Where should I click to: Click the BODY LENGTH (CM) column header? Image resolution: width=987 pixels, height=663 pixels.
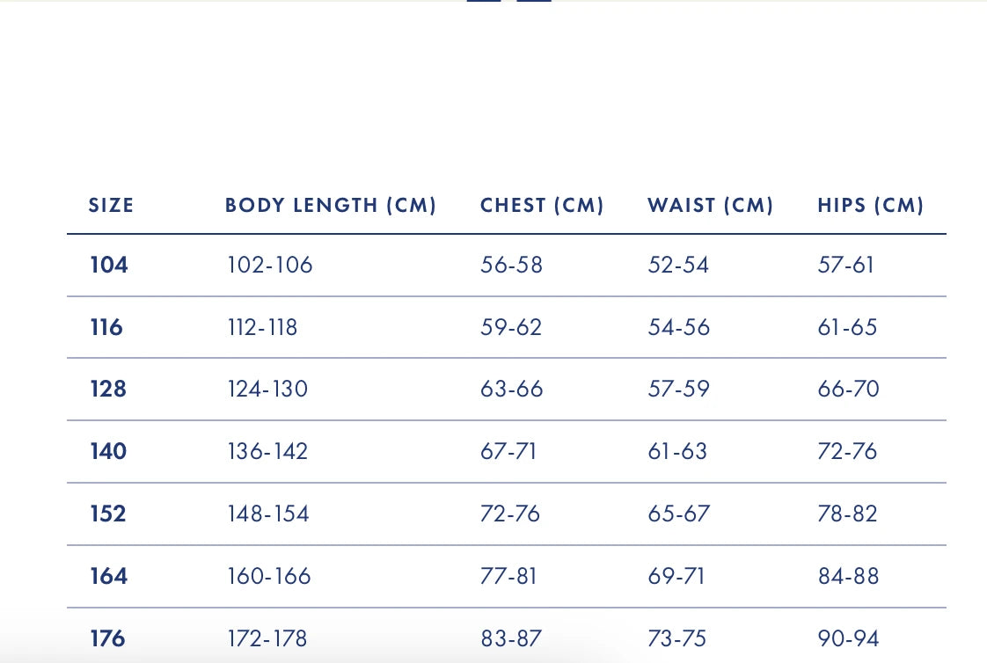point(331,206)
